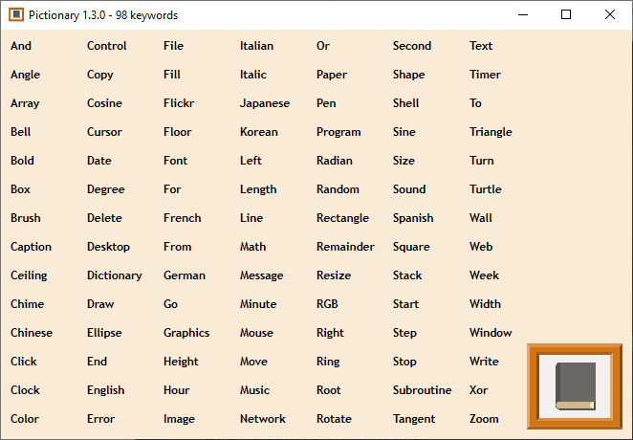Open the 'Spanish' keyword
Image resolution: width=633 pixels, height=440 pixels.
pos(413,218)
